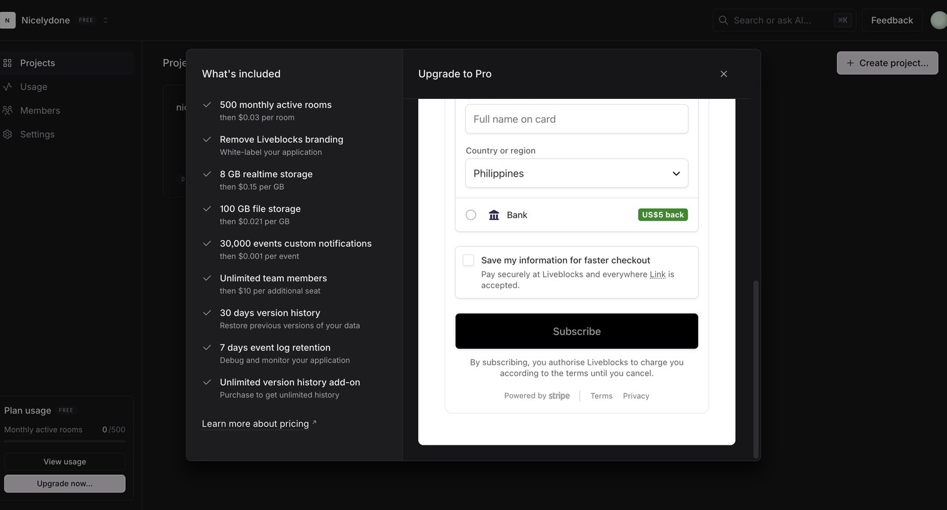Click the text 'White-label your application'
This screenshot has width=947, height=510.
(x=271, y=152)
